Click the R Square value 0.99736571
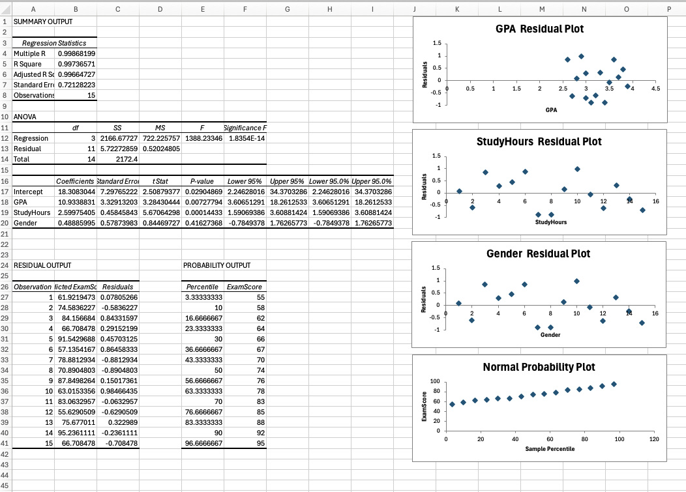Viewport: 686px width, 492px height. pyautogui.click(x=76, y=64)
